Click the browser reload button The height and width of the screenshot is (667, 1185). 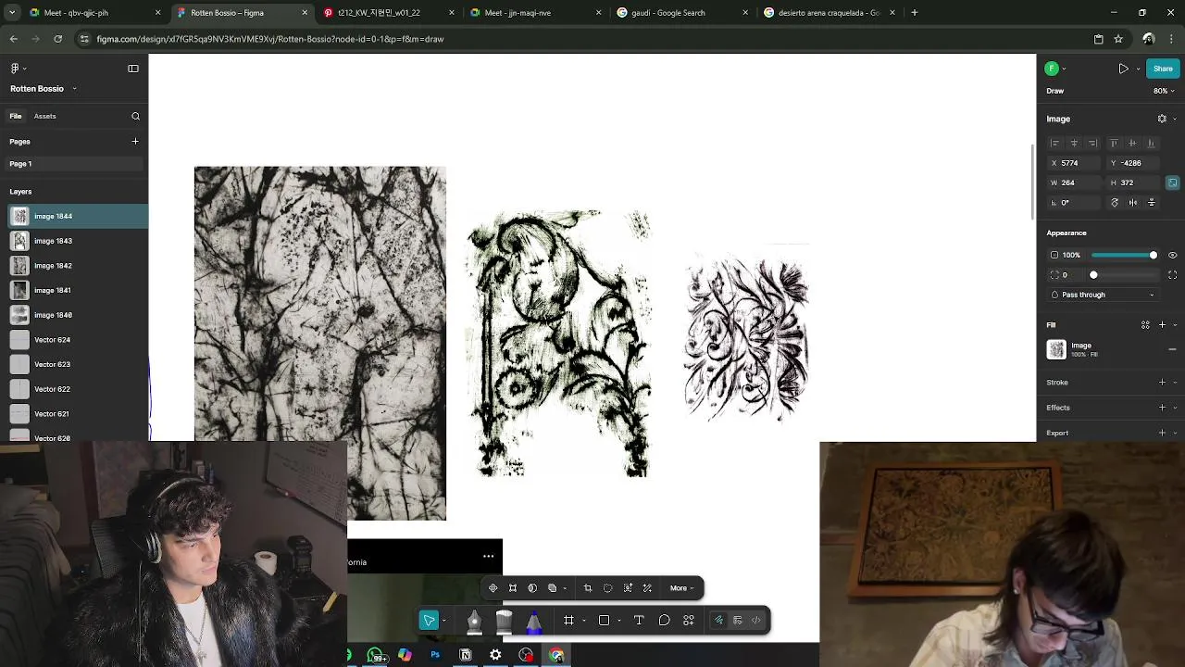click(58, 39)
